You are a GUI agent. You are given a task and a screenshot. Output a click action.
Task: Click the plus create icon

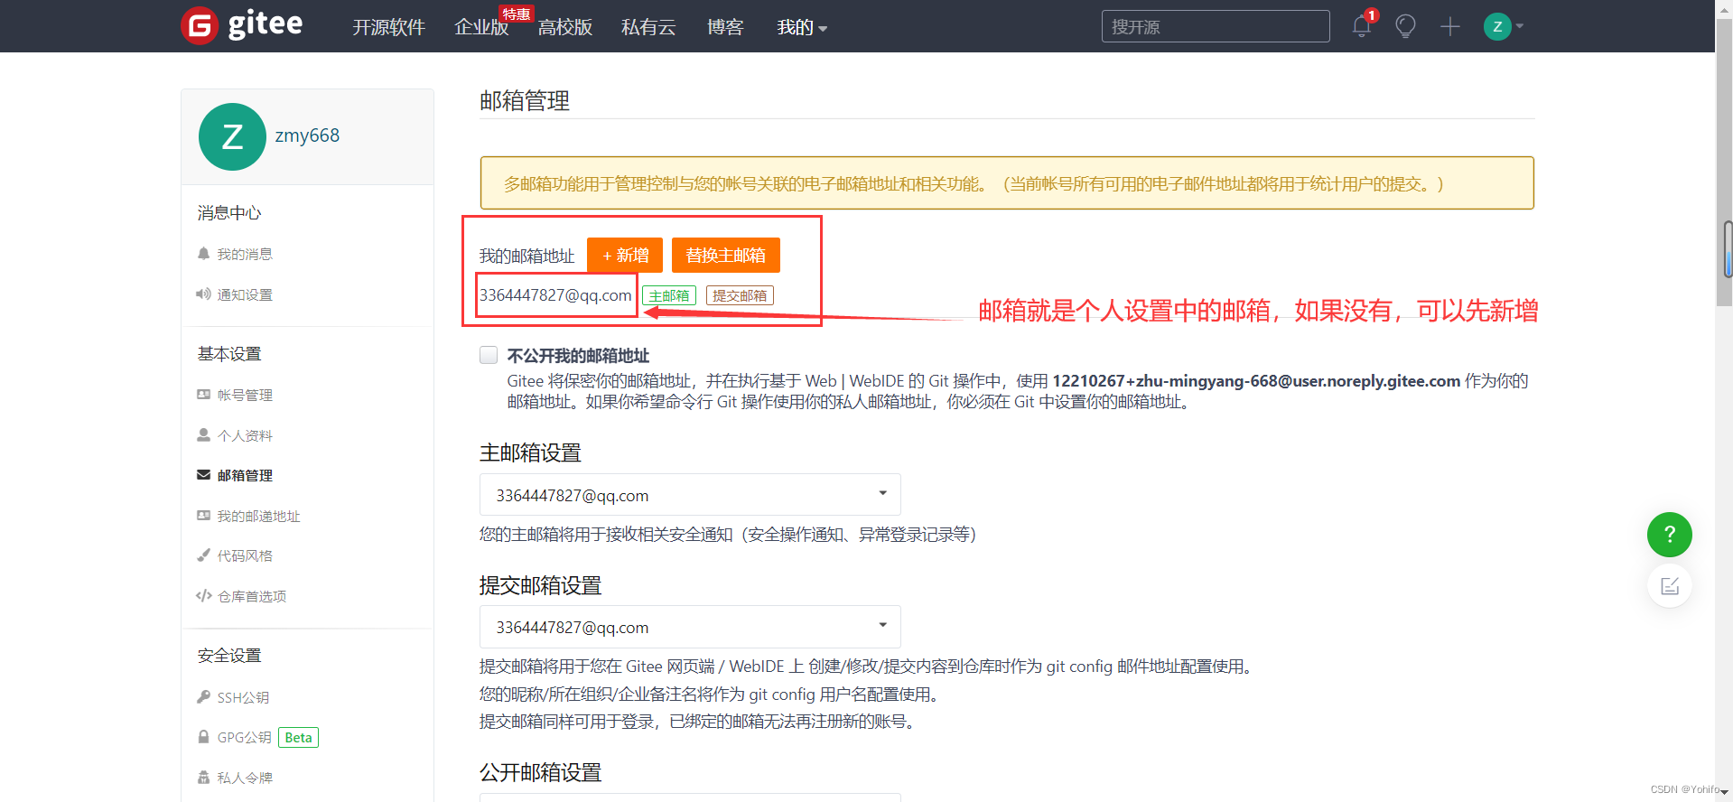(x=1450, y=26)
